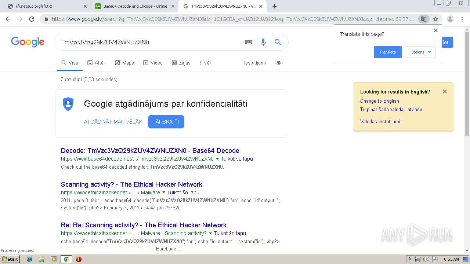470x264 pixels.
Task: Open the Video search tab
Action: [153, 63]
